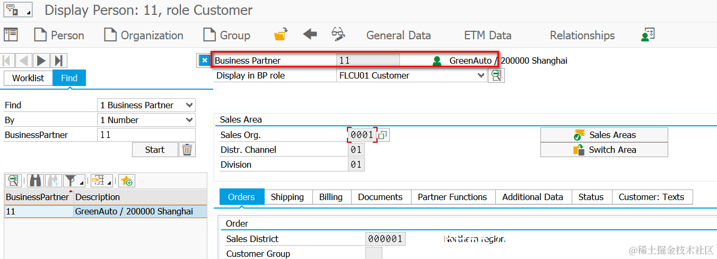Select the Find tab

click(69, 78)
